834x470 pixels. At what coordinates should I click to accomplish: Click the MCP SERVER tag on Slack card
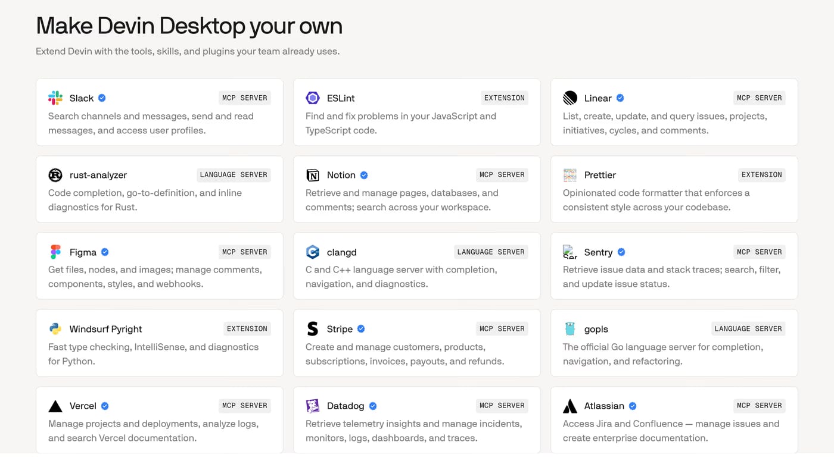(x=245, y=98)
